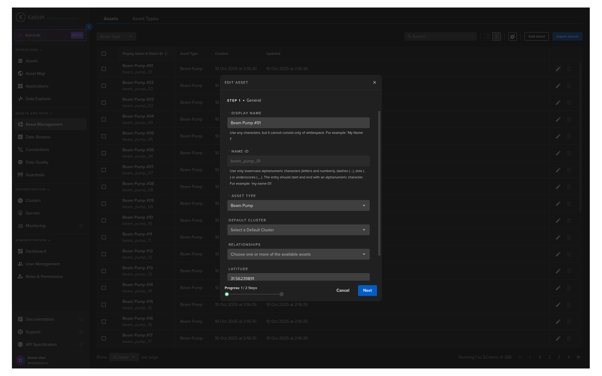Image resolution: width=602 pixels, height=376 pixels.
Task: Click the step 2 progress marker dot
Action: tap(282, 294)
